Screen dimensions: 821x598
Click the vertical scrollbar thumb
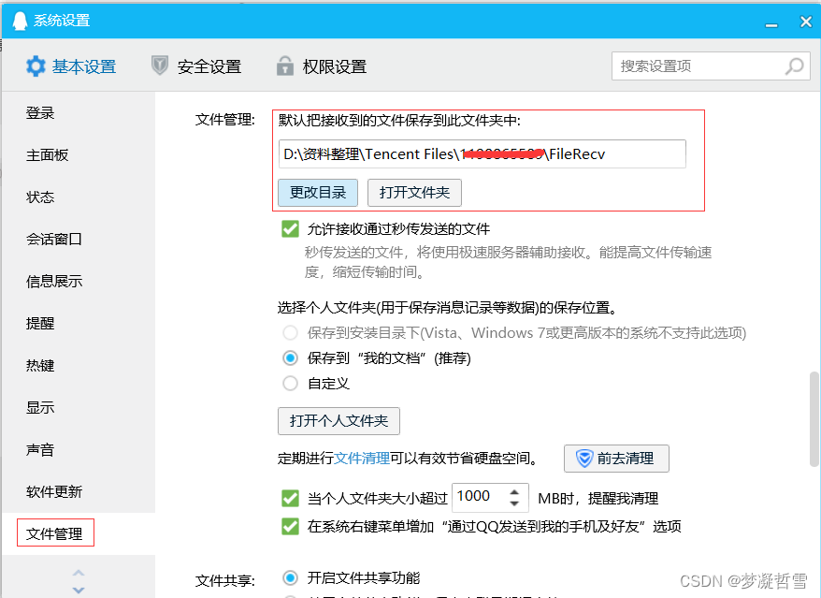814,419
